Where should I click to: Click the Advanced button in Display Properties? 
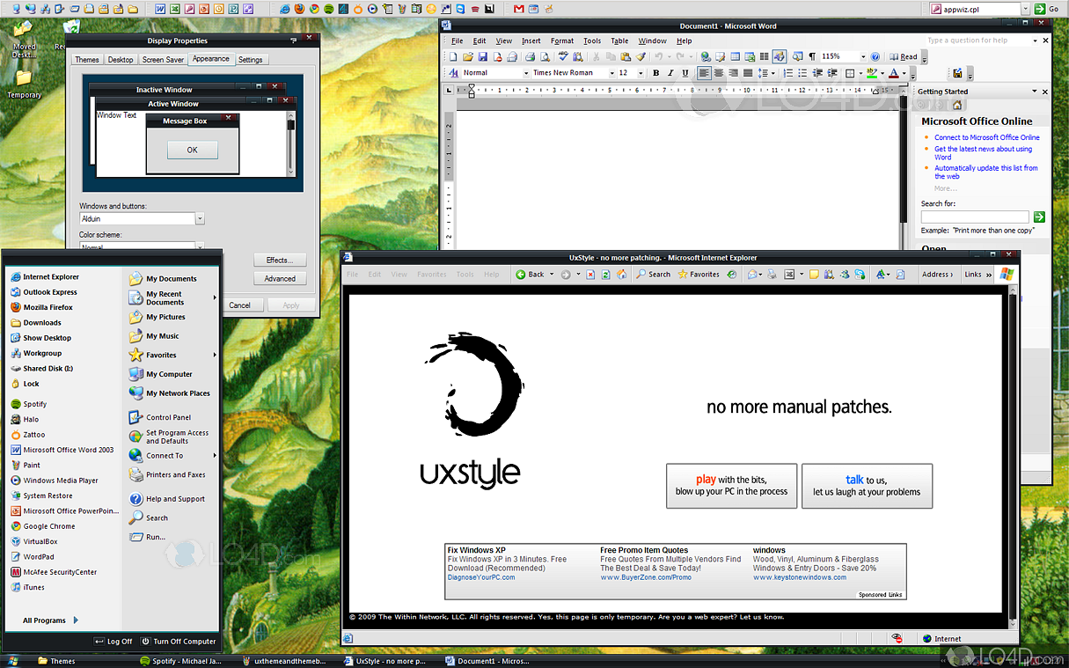pyautogui.click(x=280, y=278)
